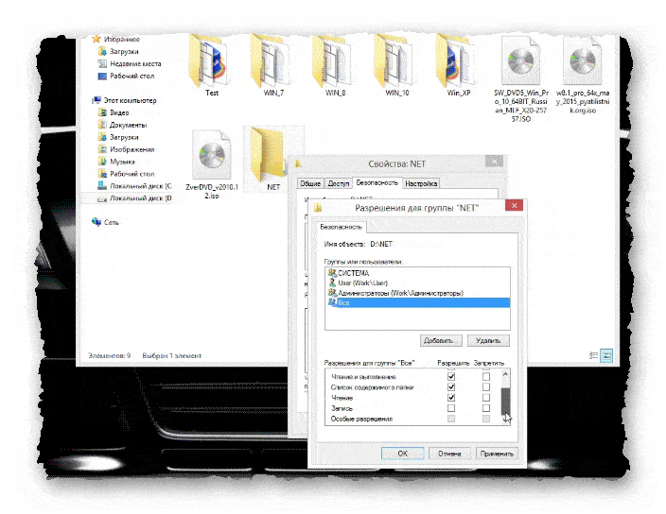Click the Избранное star icon
The image size is (666, 514).
click(96, 39)
